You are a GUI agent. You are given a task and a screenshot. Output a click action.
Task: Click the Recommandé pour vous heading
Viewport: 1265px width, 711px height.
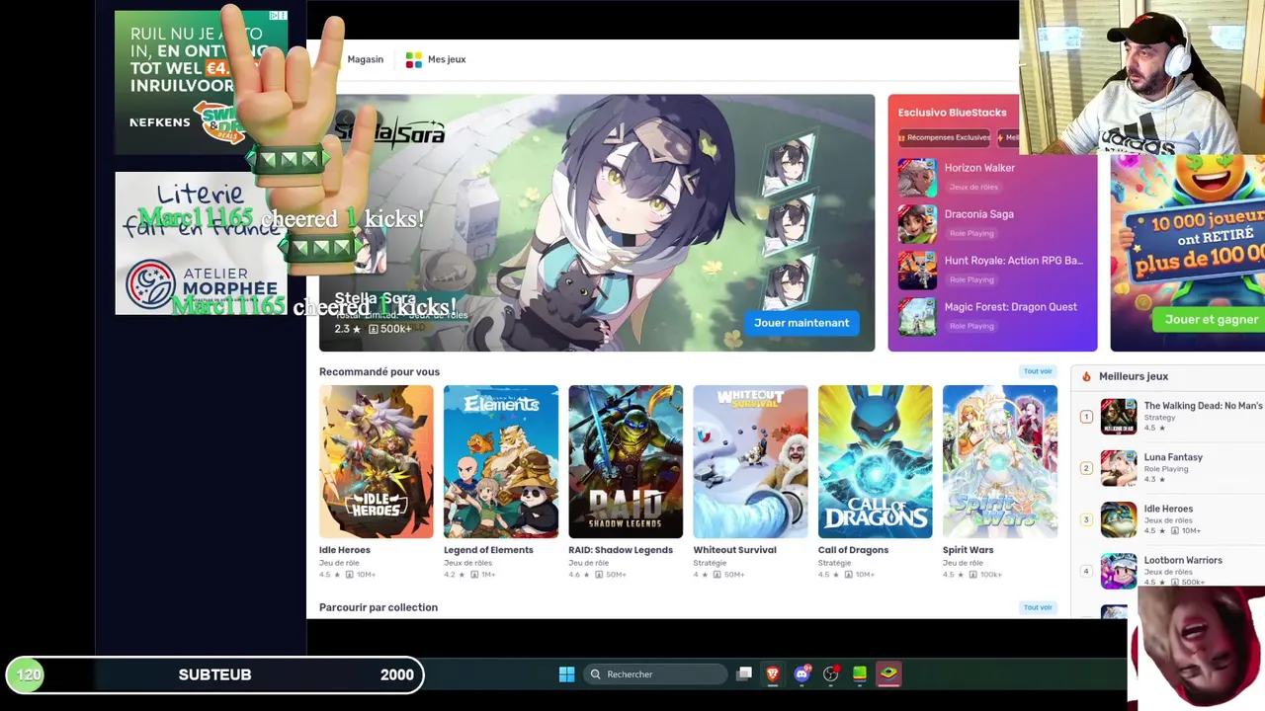[379, 371]
